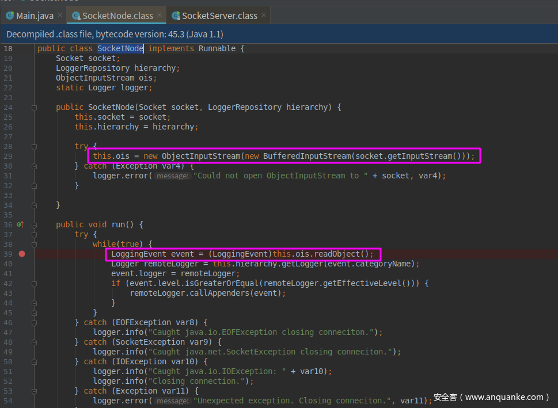Click the SocketException string on line 49
Image resolution: width=558 pixels, height=408 pixels.
tap(269, 352)
